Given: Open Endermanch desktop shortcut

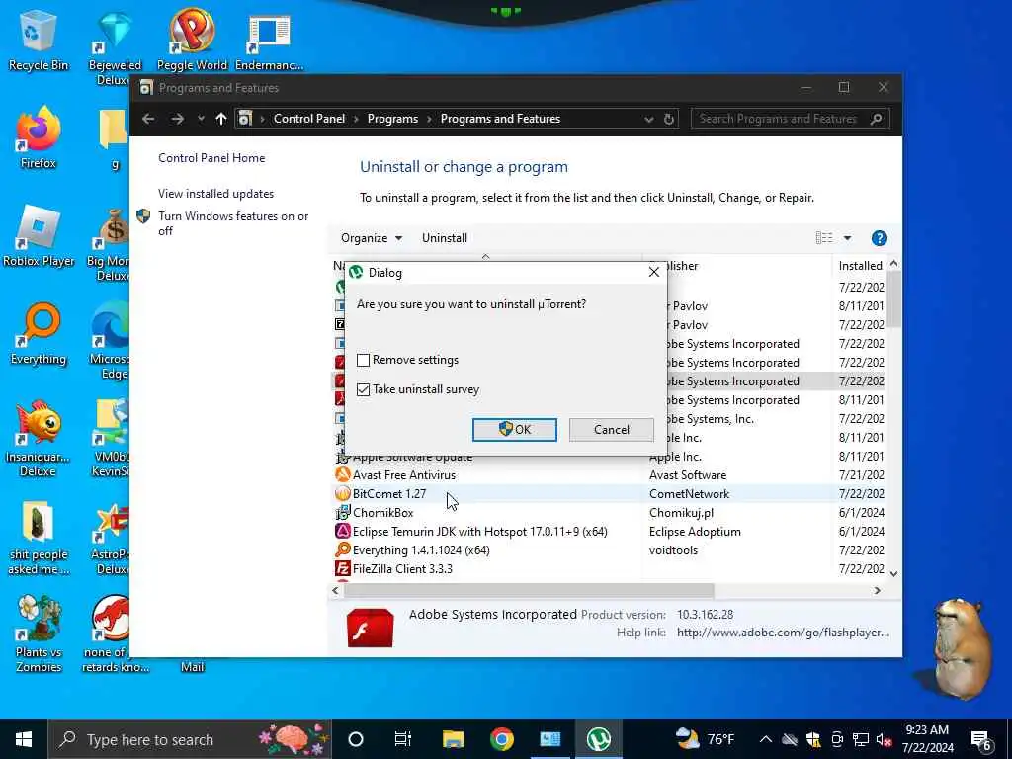Looking at the screenshot, I should tap(269, 40).
